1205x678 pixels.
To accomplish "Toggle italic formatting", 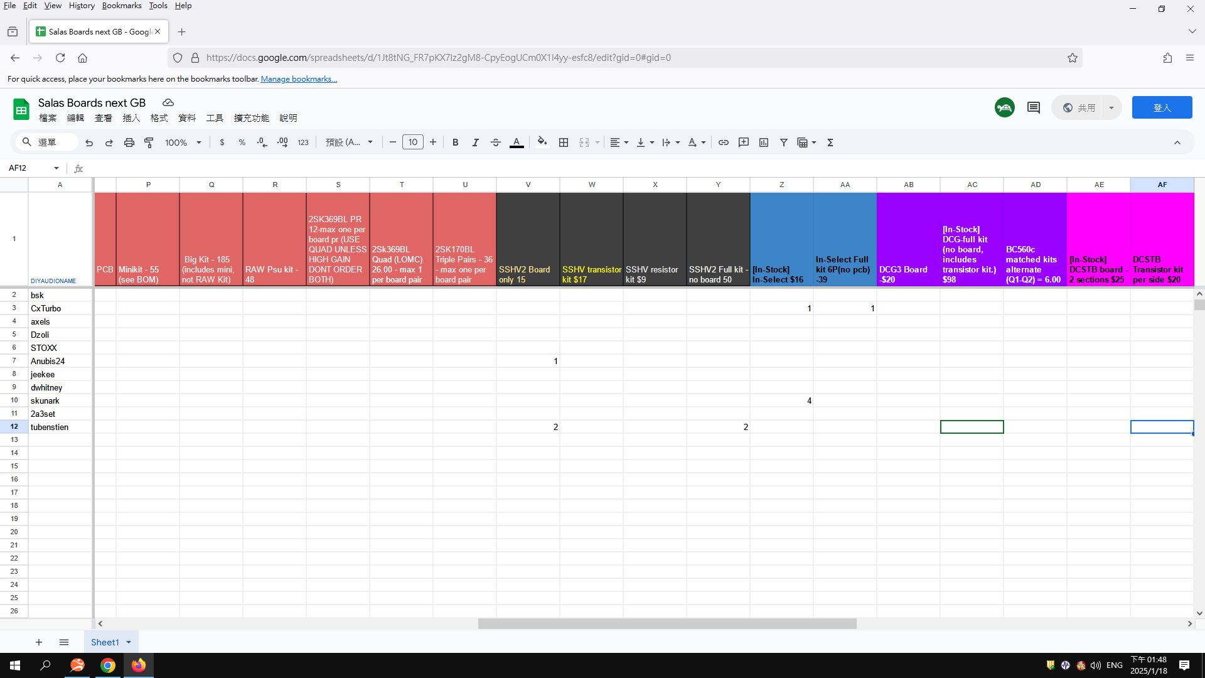I will (x=476, y=143).
